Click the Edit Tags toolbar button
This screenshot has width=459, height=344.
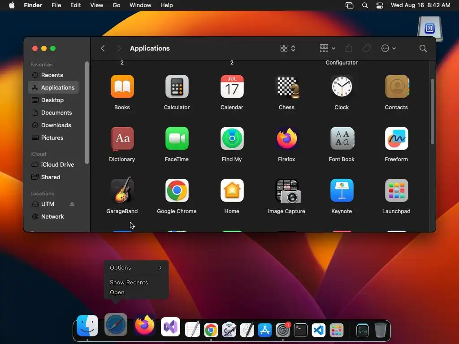tap(366, 48)
